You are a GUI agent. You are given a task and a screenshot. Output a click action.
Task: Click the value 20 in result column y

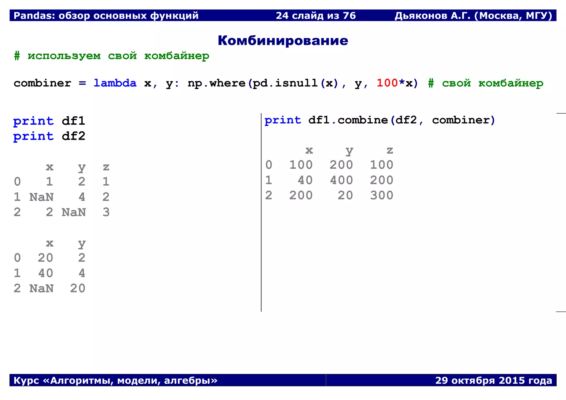[x=345, y=196]
